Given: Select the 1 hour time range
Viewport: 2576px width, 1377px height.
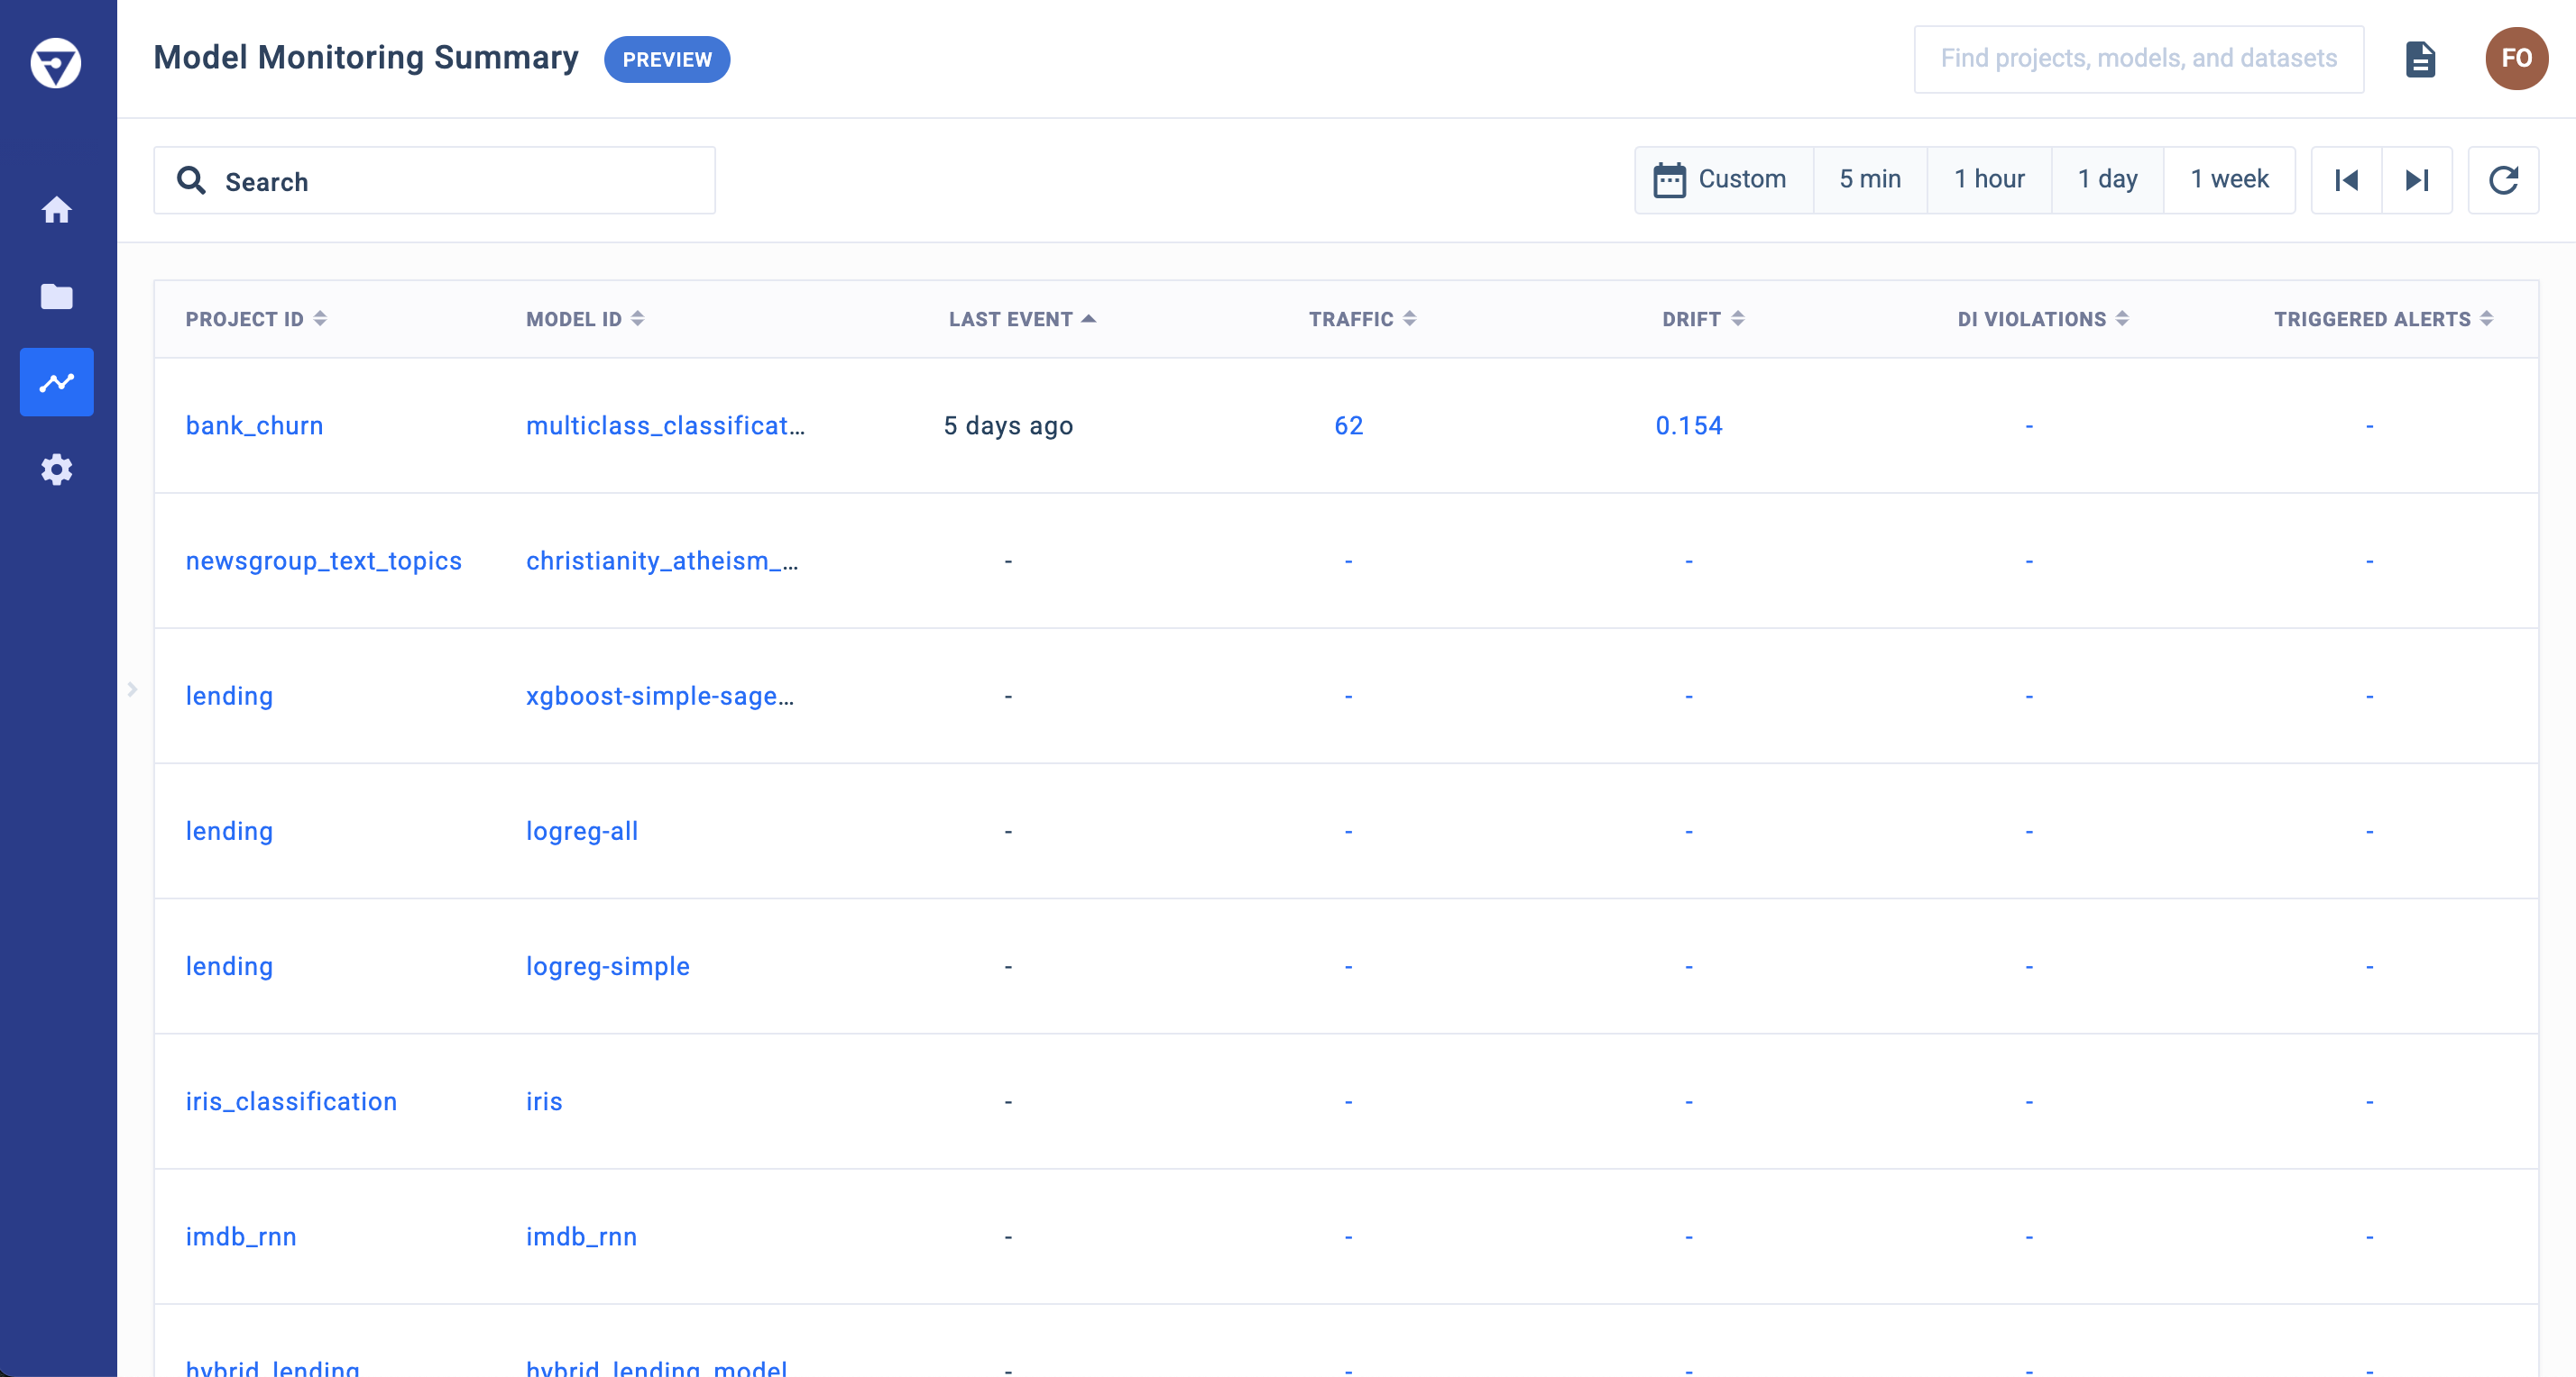Looking at the screenshot, I should [x=1989, y=180].
